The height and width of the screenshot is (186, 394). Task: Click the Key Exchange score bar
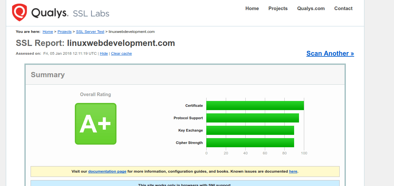250,130
